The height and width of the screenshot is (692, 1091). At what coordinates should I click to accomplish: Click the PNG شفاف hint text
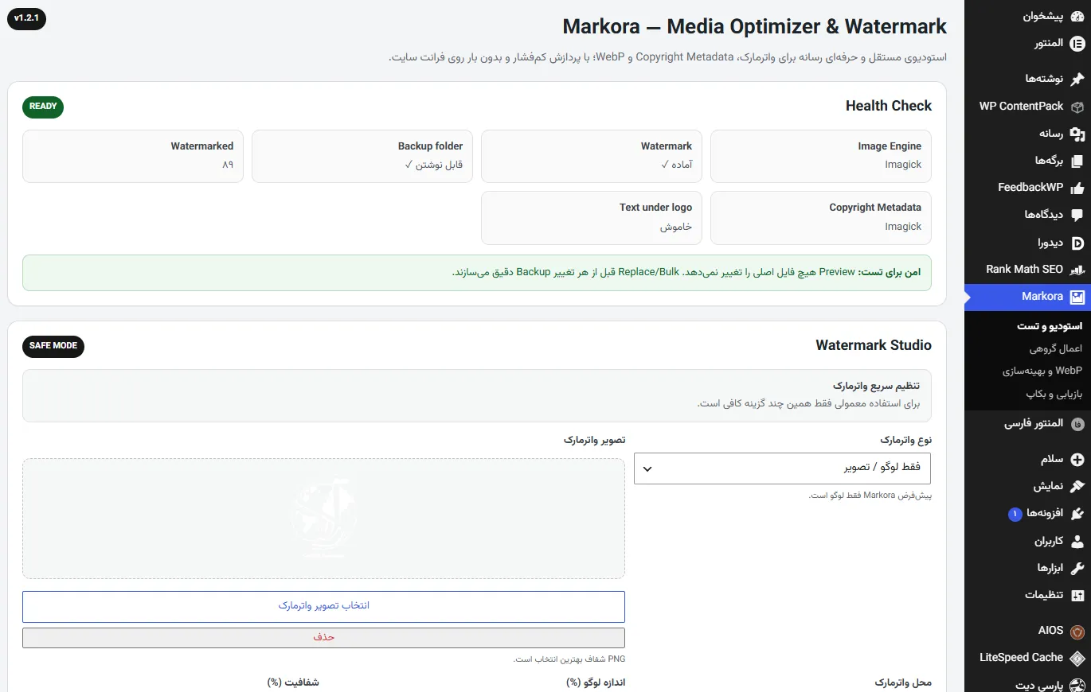click(569, 659)
